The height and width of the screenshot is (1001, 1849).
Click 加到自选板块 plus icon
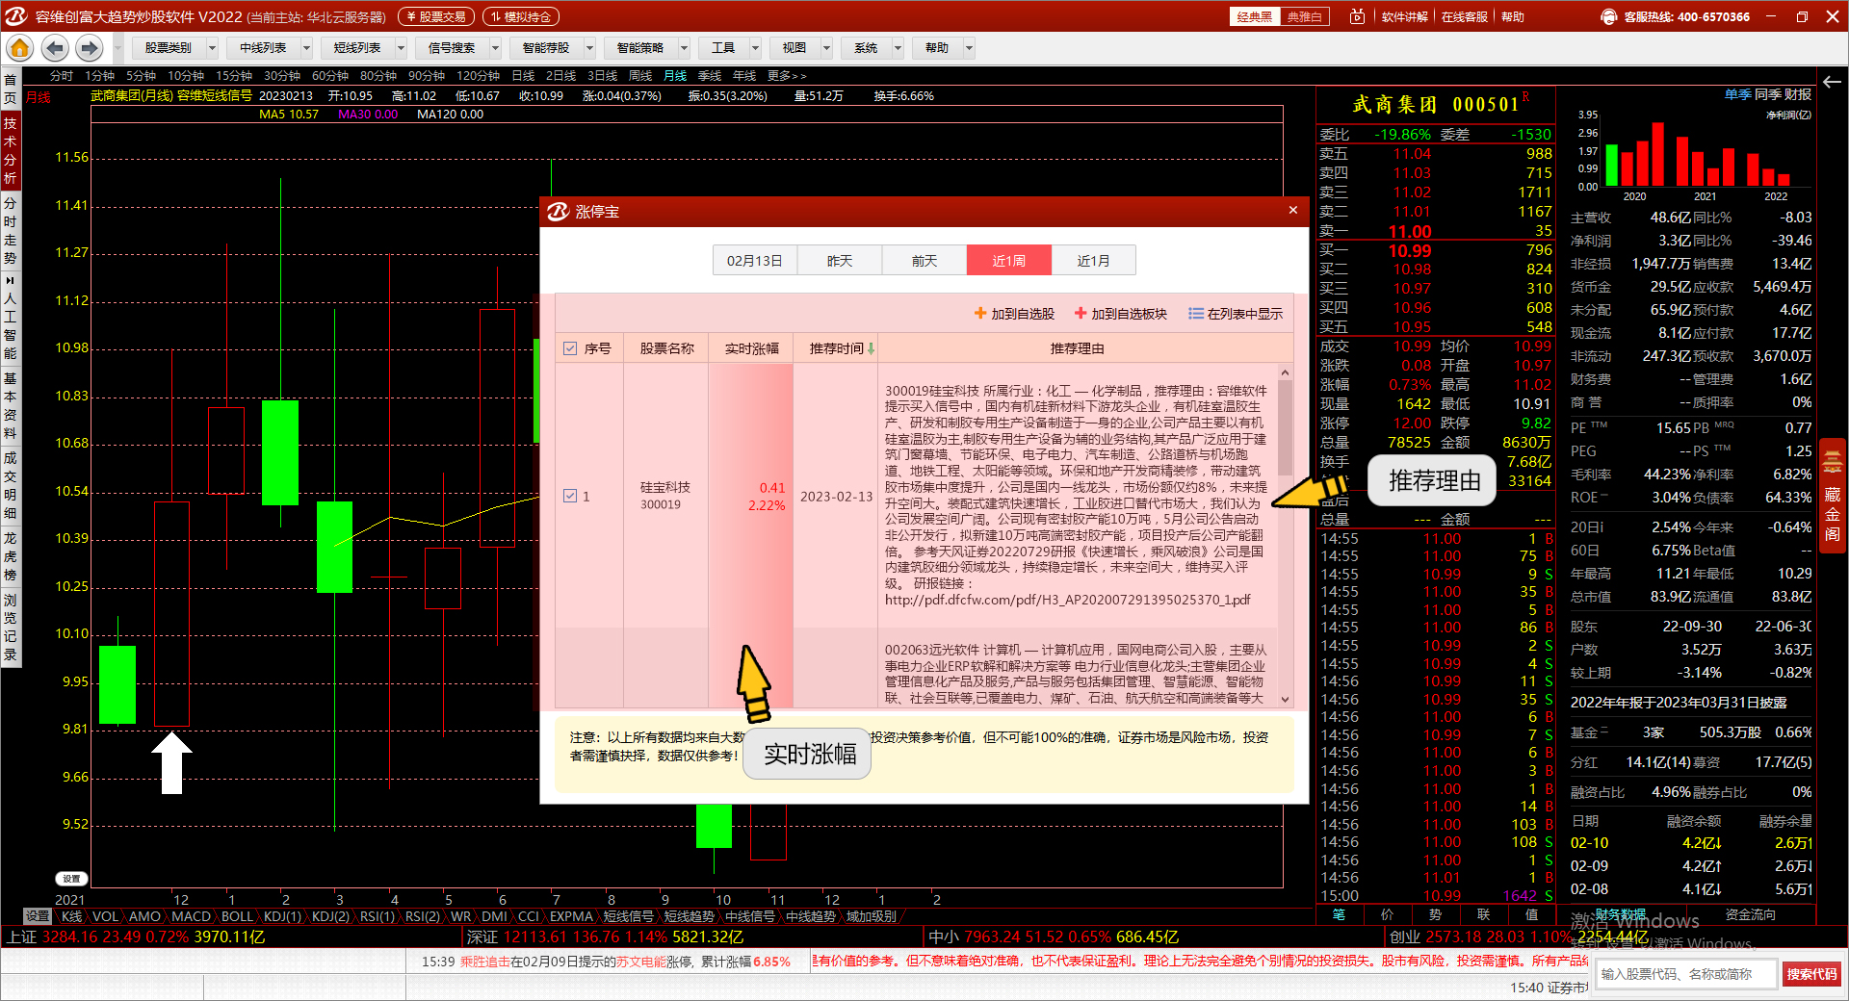tap(1081, 313)
